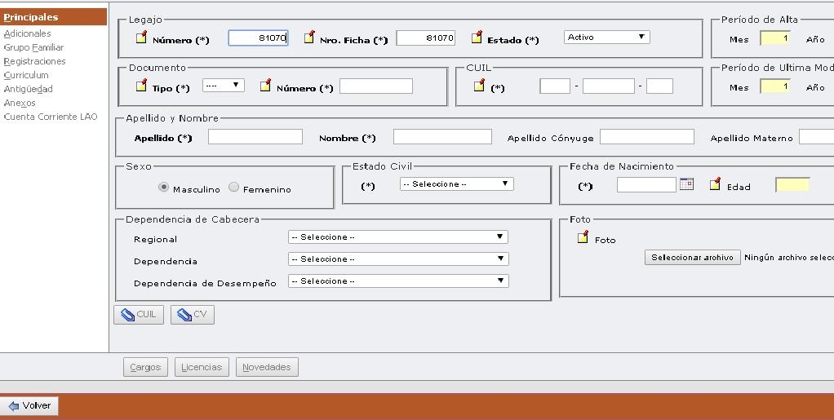Click the note icon beside Edad
834x420 pixels.
(716, 184)
